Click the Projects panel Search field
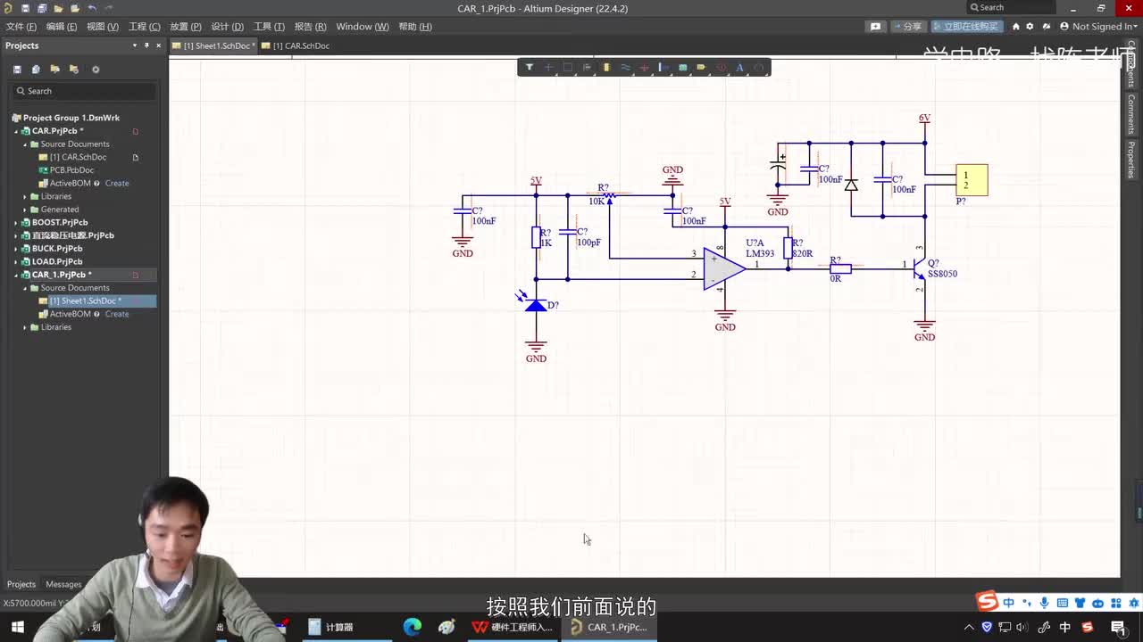 pos(85,91)
